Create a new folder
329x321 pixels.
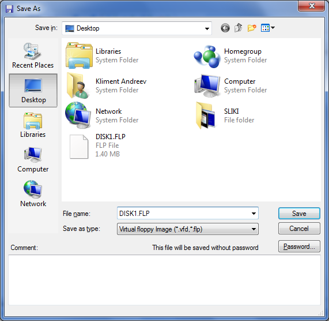click(252, 28)
